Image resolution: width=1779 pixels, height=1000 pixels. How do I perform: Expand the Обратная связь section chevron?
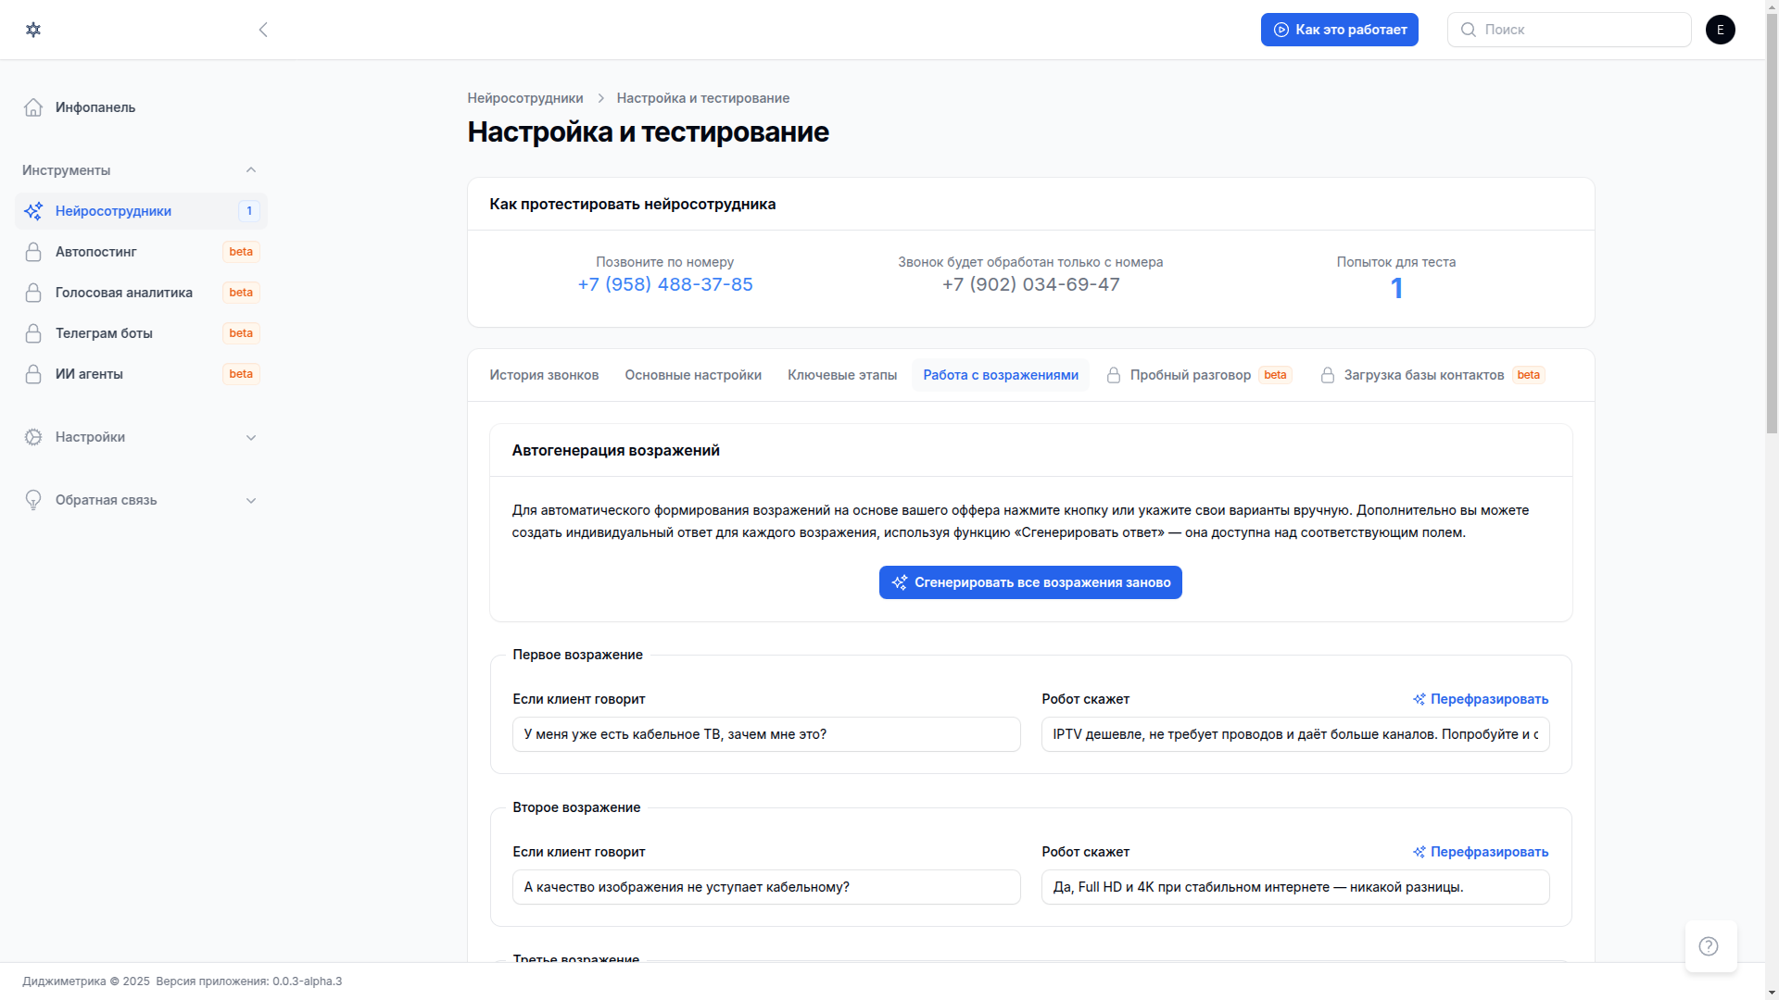point(251,500)
